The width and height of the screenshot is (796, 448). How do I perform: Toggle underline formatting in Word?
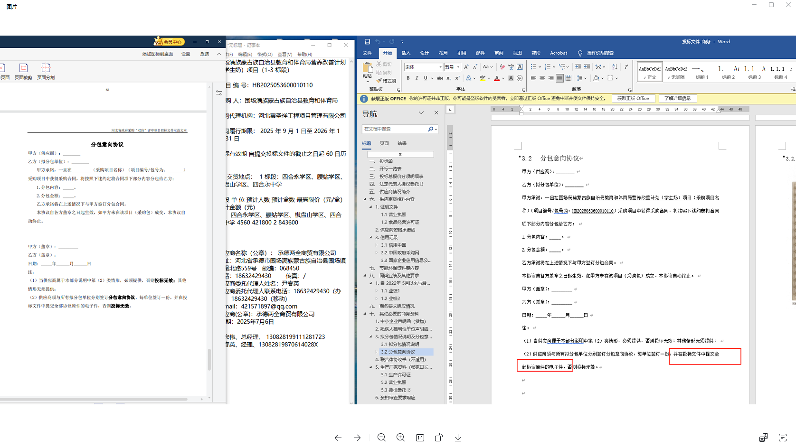click(426, 78)
